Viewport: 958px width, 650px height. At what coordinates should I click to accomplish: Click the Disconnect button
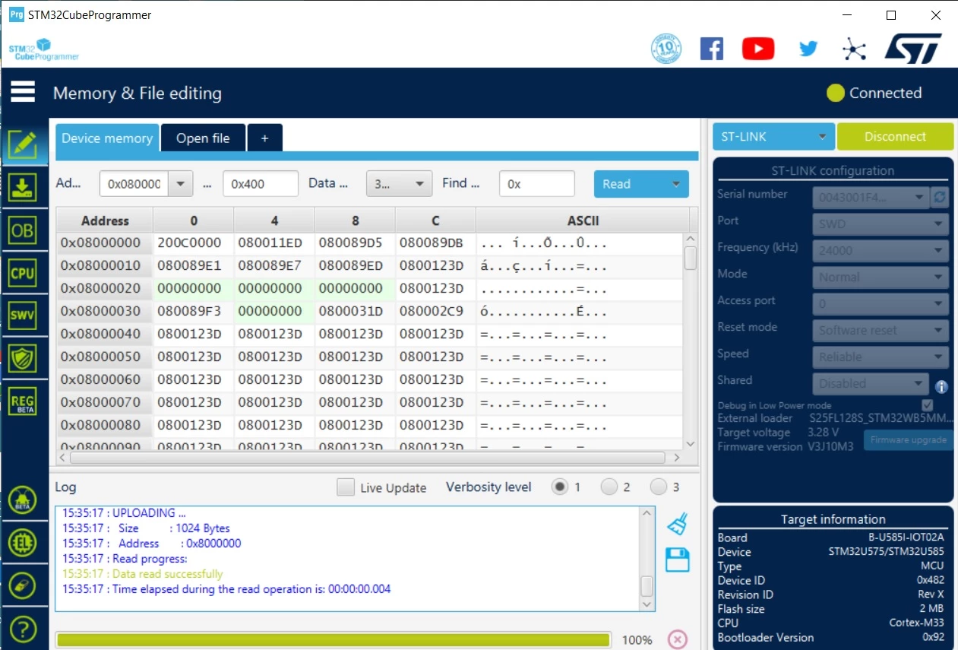point(895,137)
